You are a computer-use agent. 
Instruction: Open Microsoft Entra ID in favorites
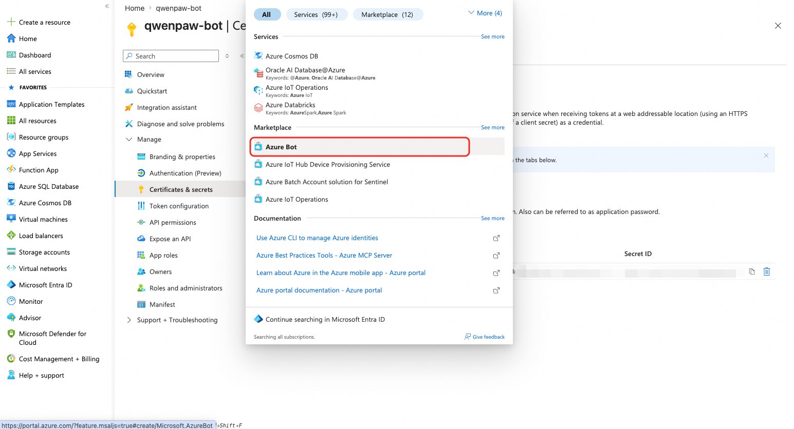click(x=45, y=285)
